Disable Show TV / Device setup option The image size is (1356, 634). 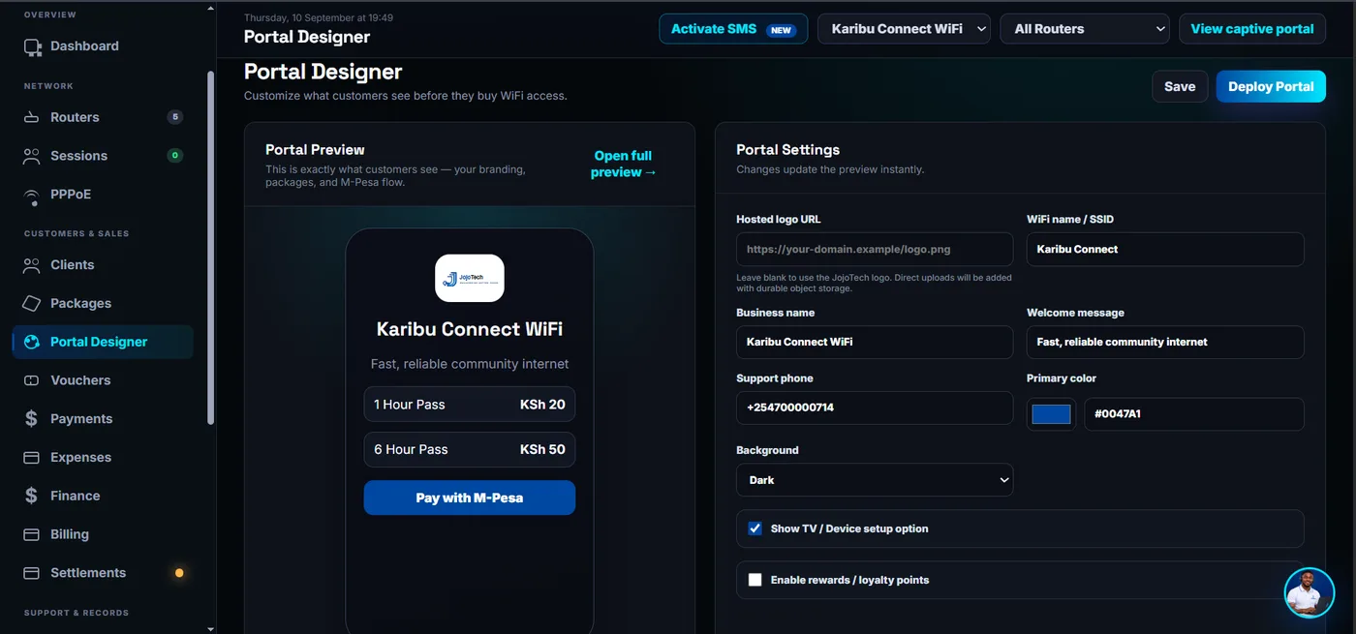(x=755, y=528)
